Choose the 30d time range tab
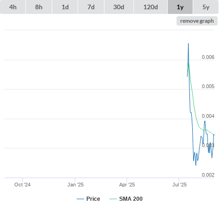The width and height of the screenshot is (219, 211). tap(119, 7)
